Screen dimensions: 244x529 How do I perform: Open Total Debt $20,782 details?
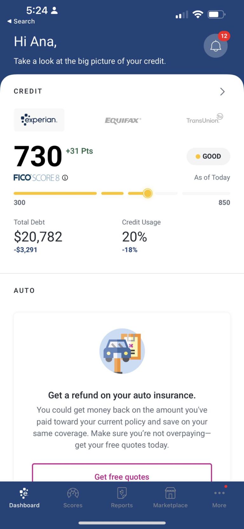[x=38, y=236]
